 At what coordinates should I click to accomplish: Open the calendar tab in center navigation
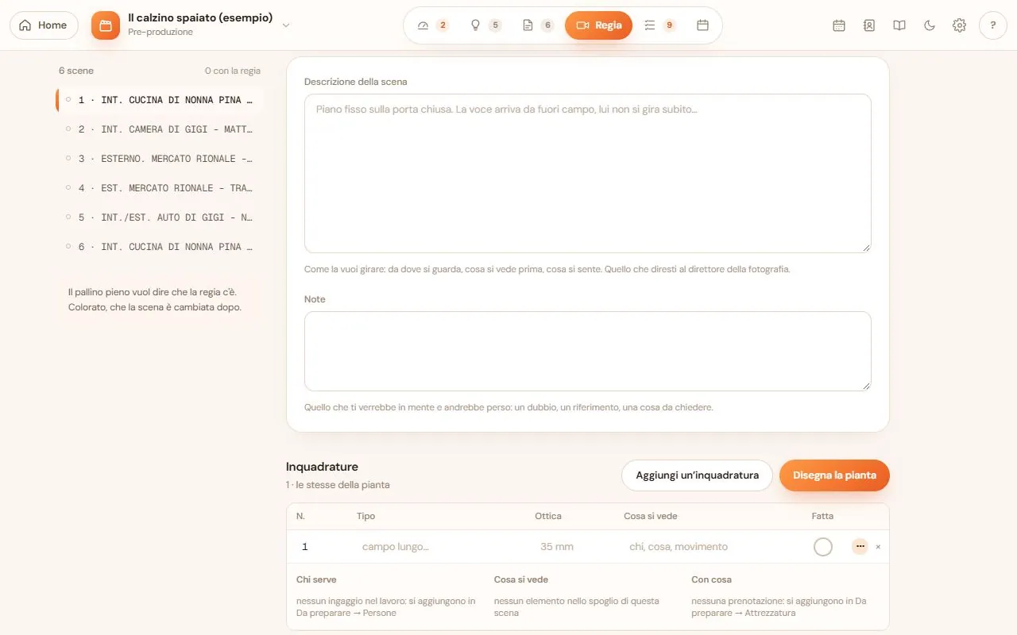702,25
